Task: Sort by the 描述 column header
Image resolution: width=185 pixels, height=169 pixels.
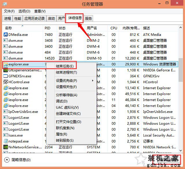Action: (160, 28)
